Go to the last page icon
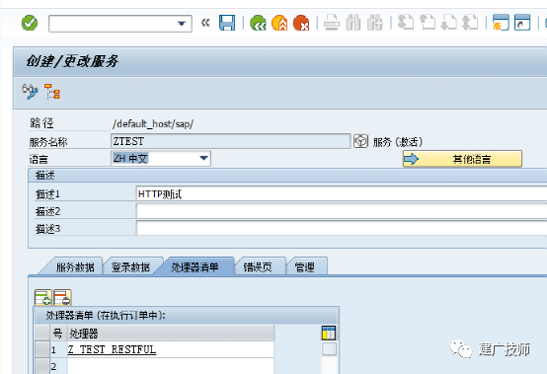This screenshot has width=547, height=374. point(470,23)
